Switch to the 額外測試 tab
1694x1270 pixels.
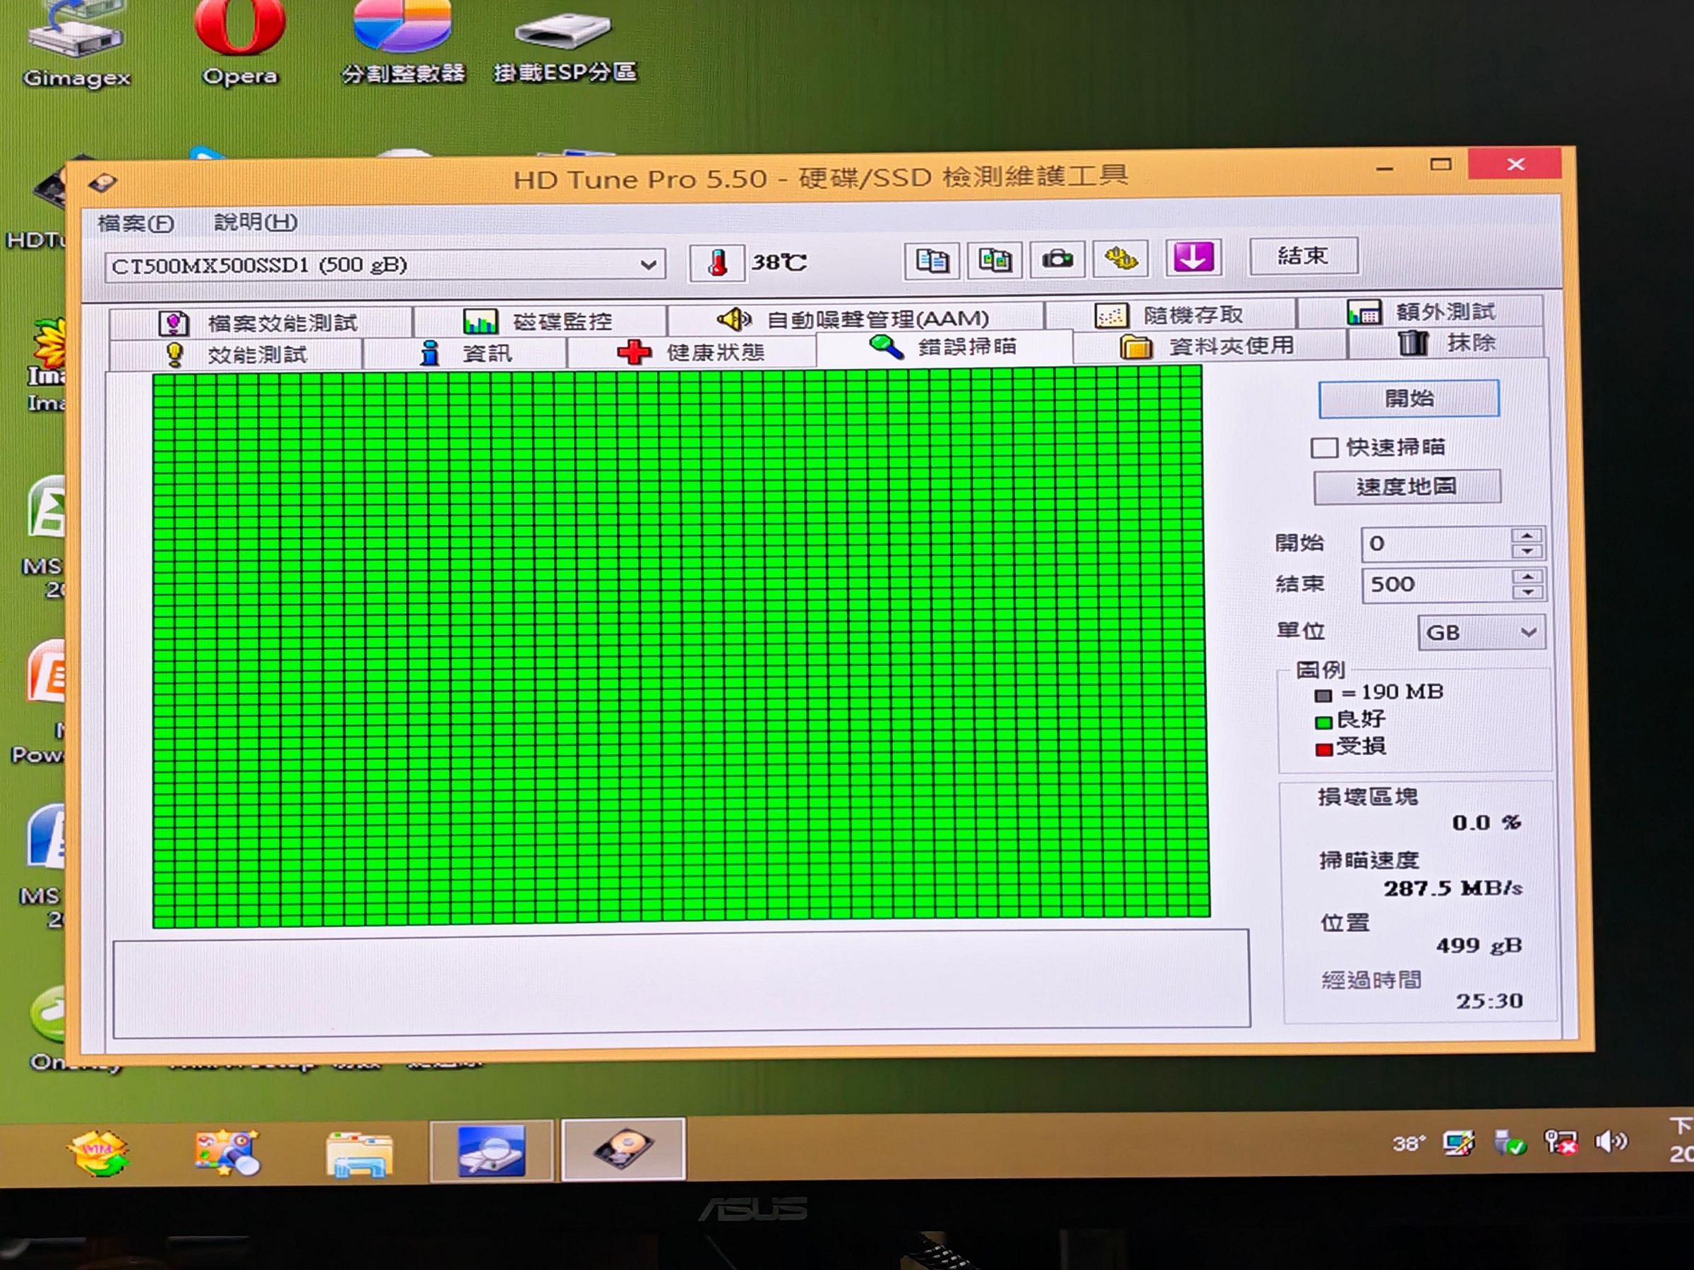pyautogui.click(x=1421, y=312)
